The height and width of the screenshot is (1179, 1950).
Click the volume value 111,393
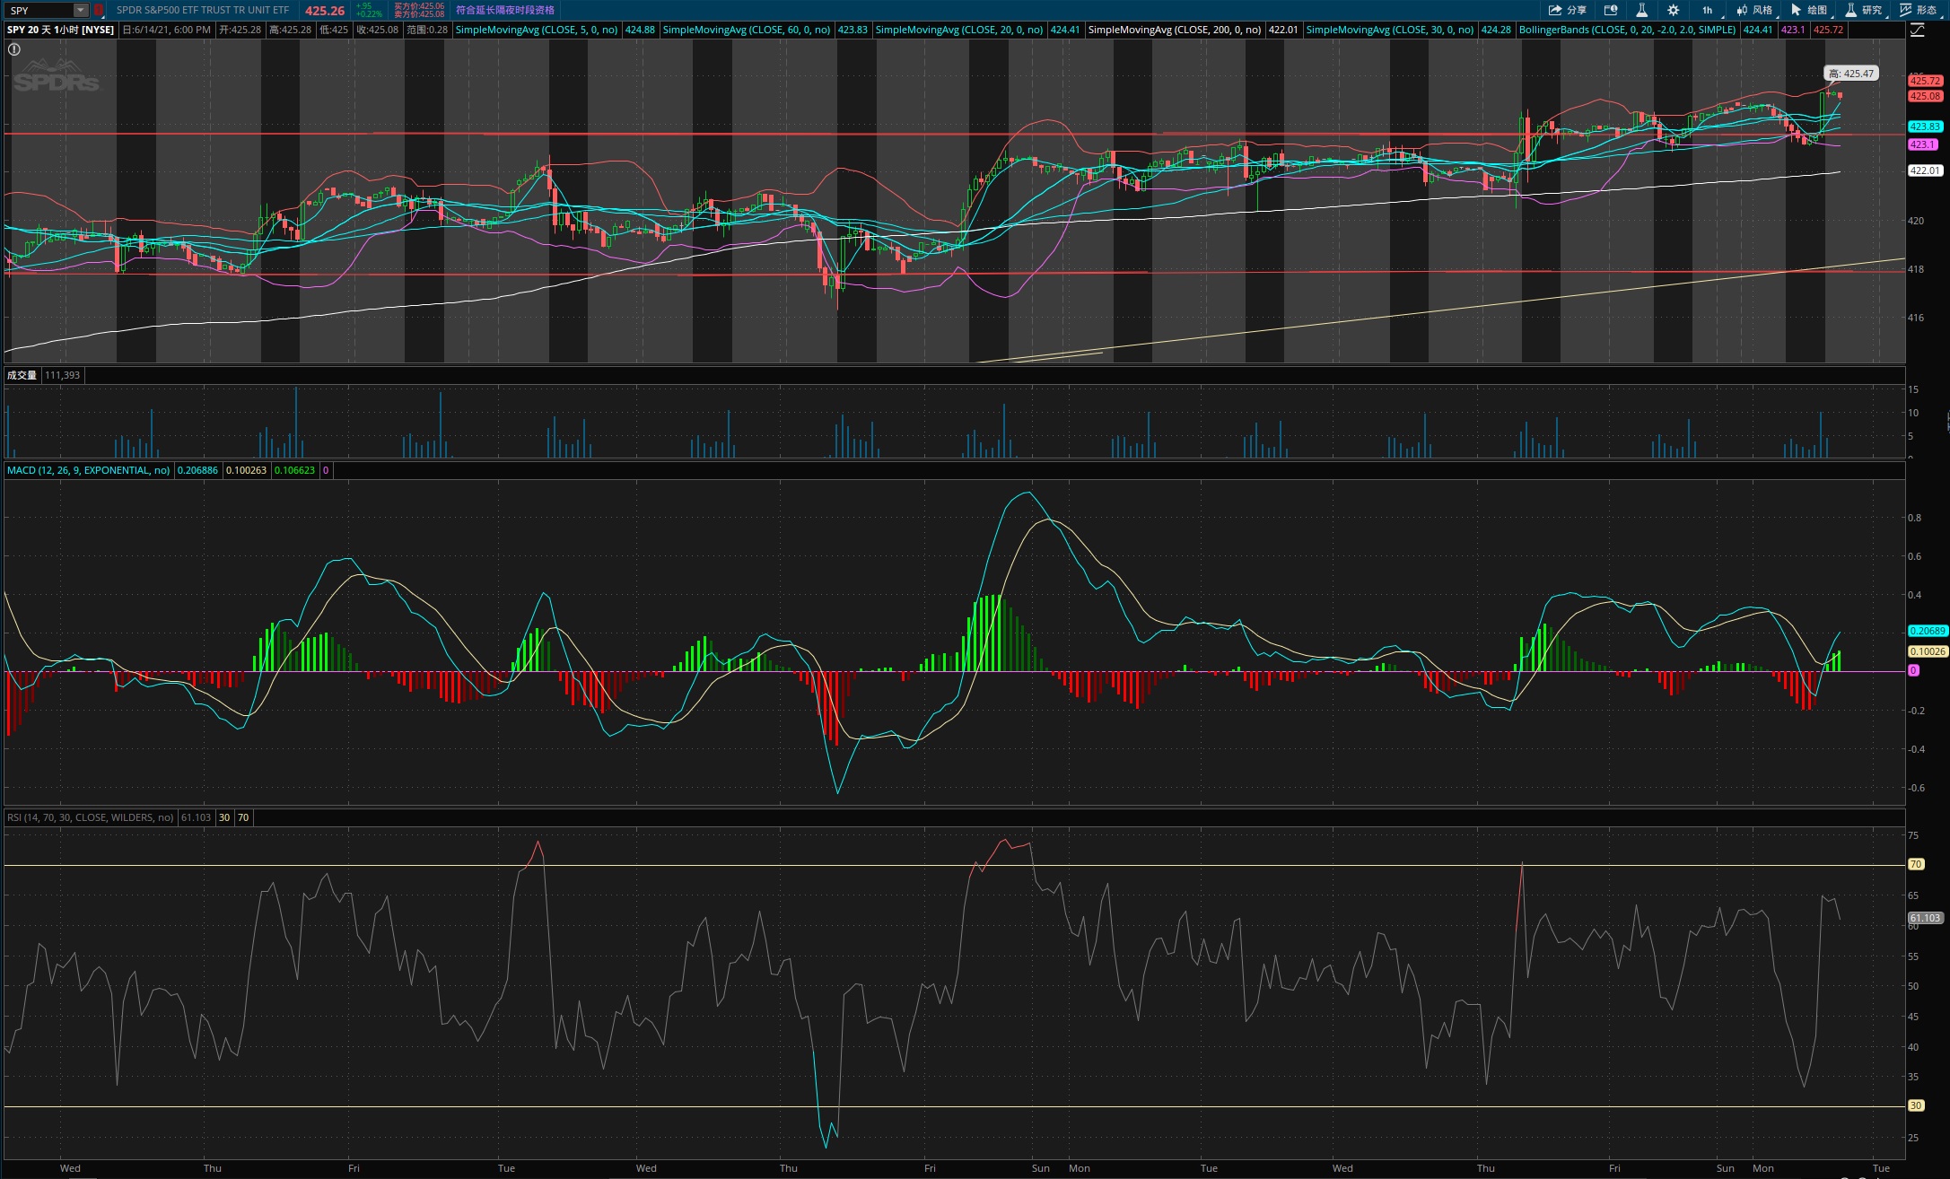pyautogui.click(x=62, y=375)
